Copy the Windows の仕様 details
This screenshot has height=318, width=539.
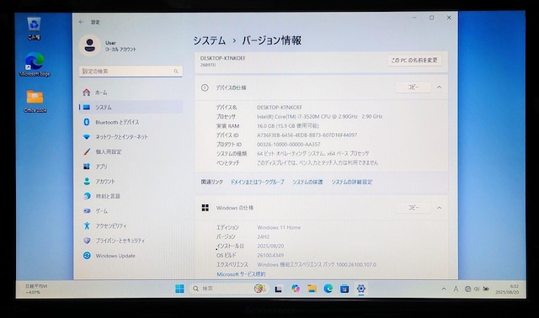pyautogui.click(x=414, y=208)
